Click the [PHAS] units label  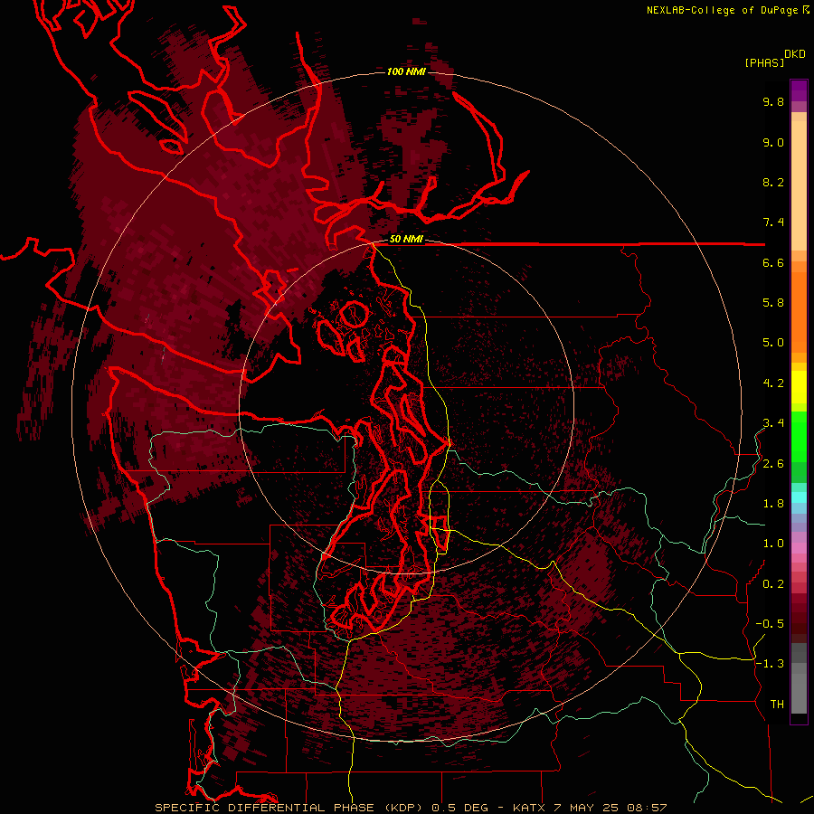coord(764,62)
